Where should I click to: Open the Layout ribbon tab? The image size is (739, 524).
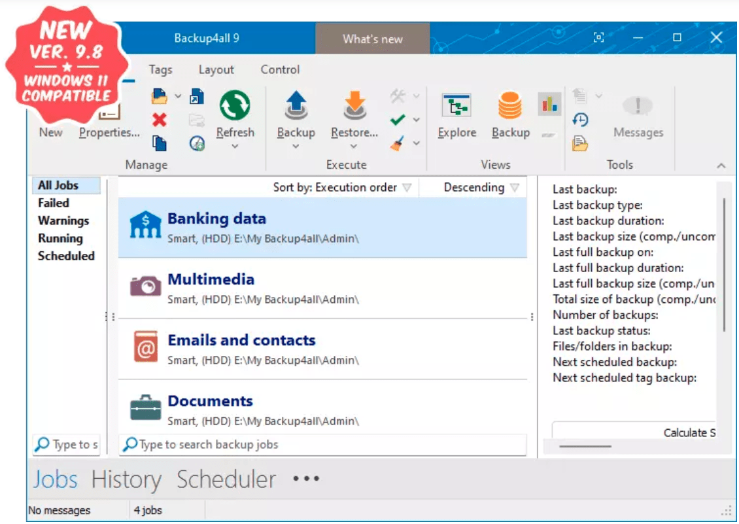click(x=216, y=70)
